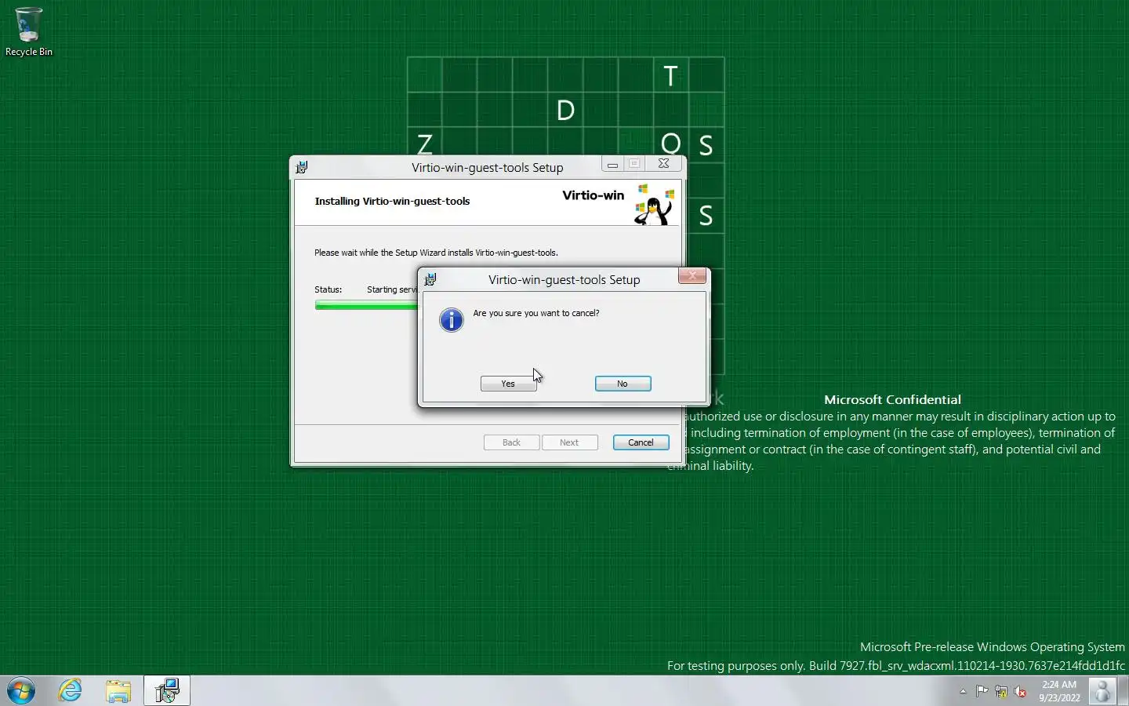The height and width of the screenshot is (706, 1129).
Task: Minimize the Setup wizard window
Action: coord(612,164)
